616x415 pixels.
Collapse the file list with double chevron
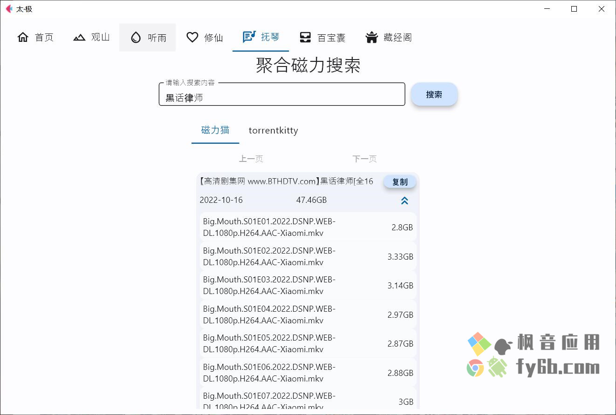[x=404, y=201]
